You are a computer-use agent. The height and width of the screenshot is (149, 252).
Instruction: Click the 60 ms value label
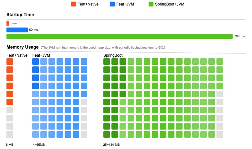[33, 30]
